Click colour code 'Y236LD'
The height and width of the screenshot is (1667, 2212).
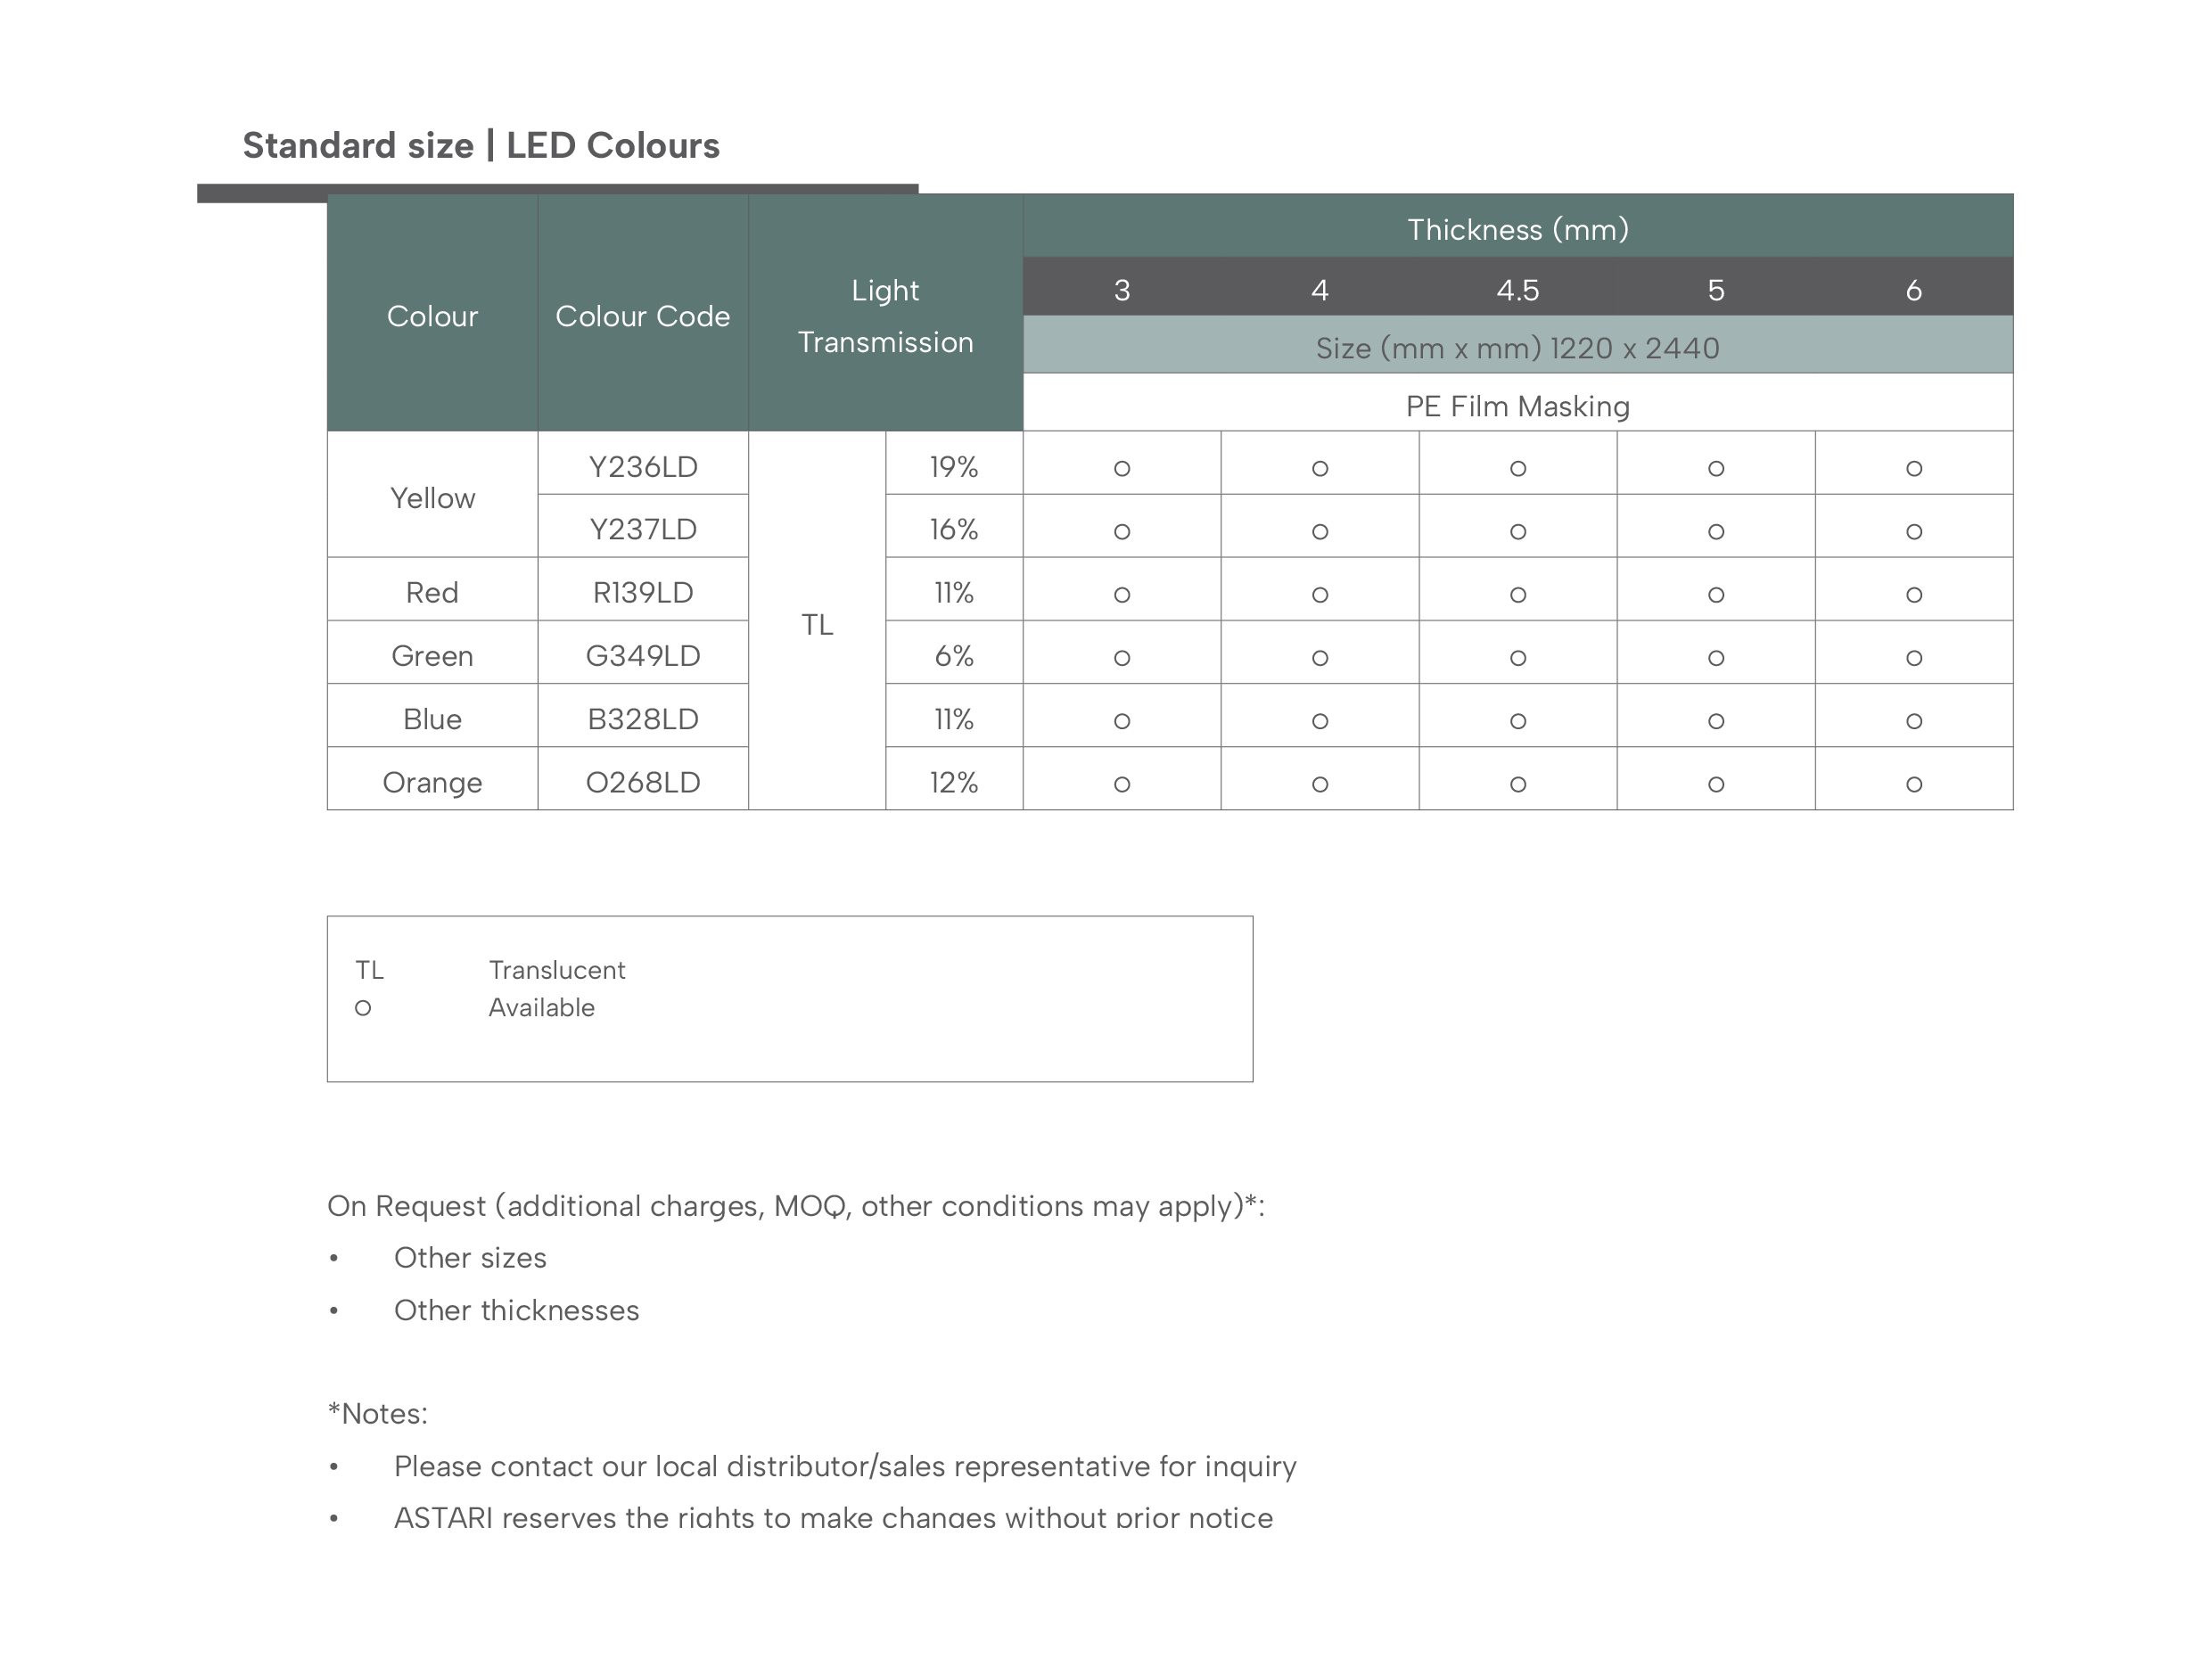[643, 466]
